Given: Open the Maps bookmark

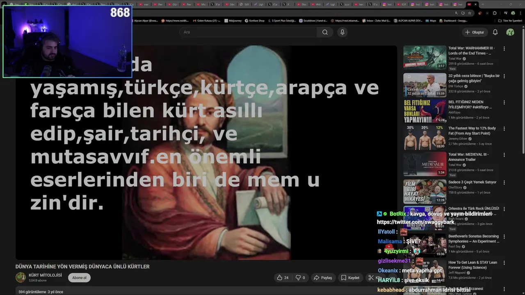Looking at the screenshot, I should 431,20.
